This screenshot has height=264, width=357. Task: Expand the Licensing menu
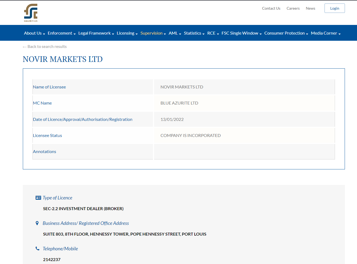click(127, 33)
